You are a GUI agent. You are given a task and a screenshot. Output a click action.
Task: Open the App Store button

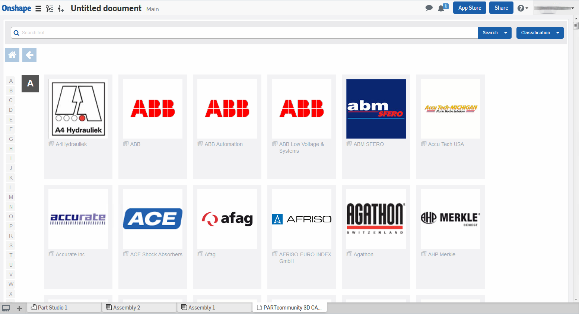pyautogui.click(x=470, y=8)
